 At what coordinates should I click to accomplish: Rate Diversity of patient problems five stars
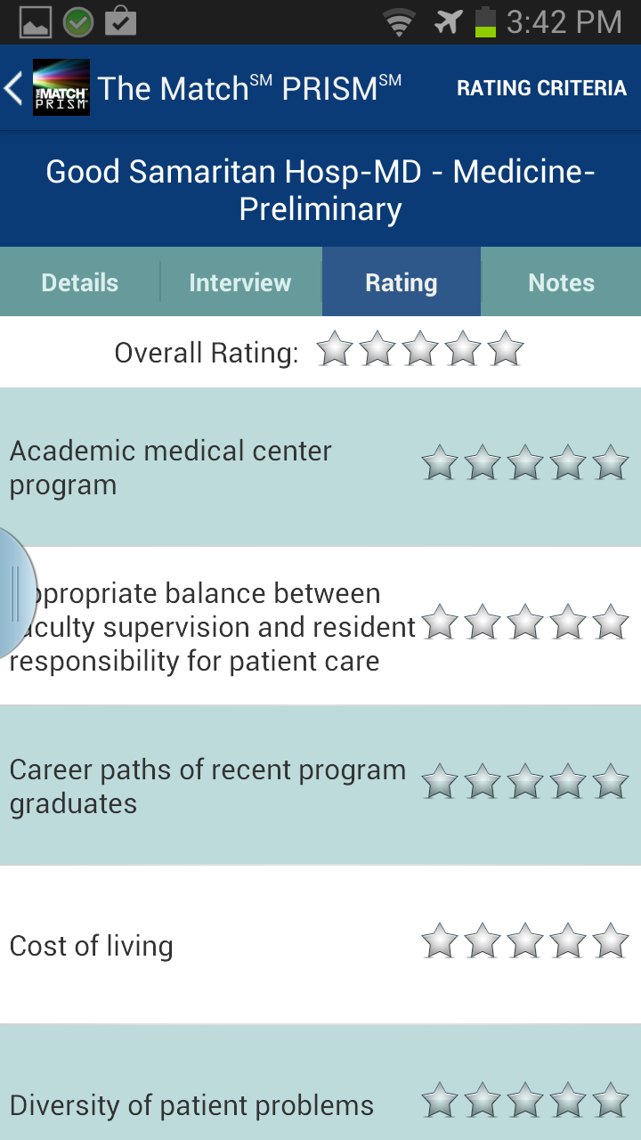point(611,1101)
